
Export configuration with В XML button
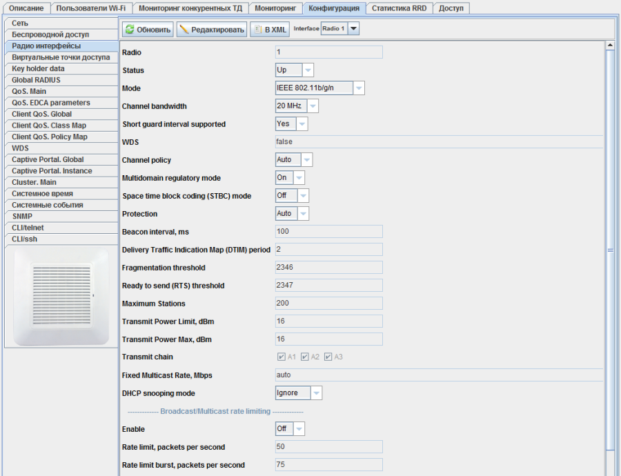coord(270,29)
